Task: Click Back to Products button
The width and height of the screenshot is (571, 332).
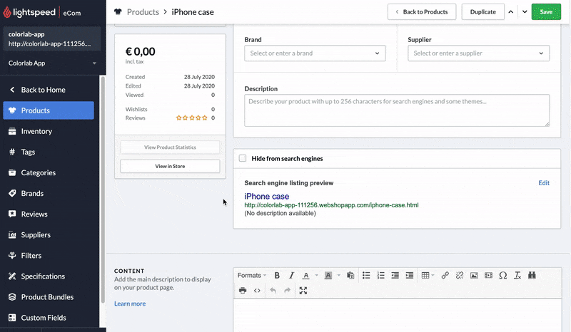Action: click(422, 11)
